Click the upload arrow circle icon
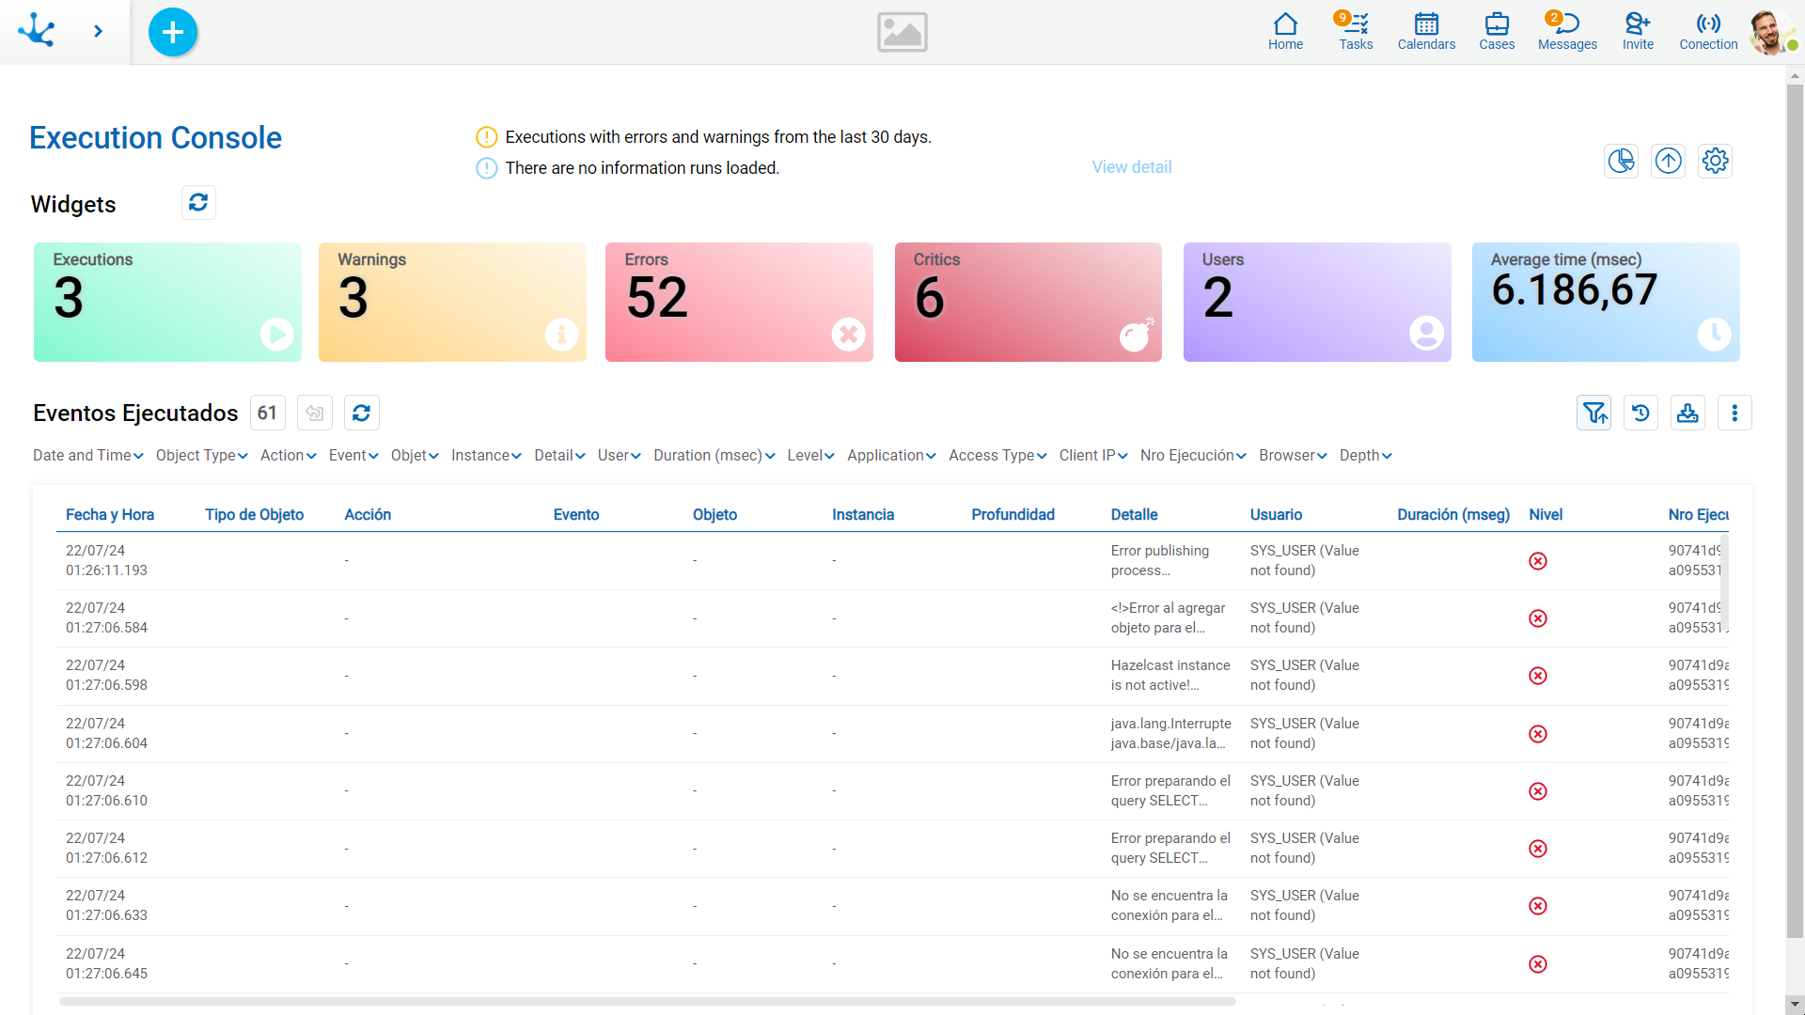This screenshot has height=1015, width=1805. pos(1668,161)
